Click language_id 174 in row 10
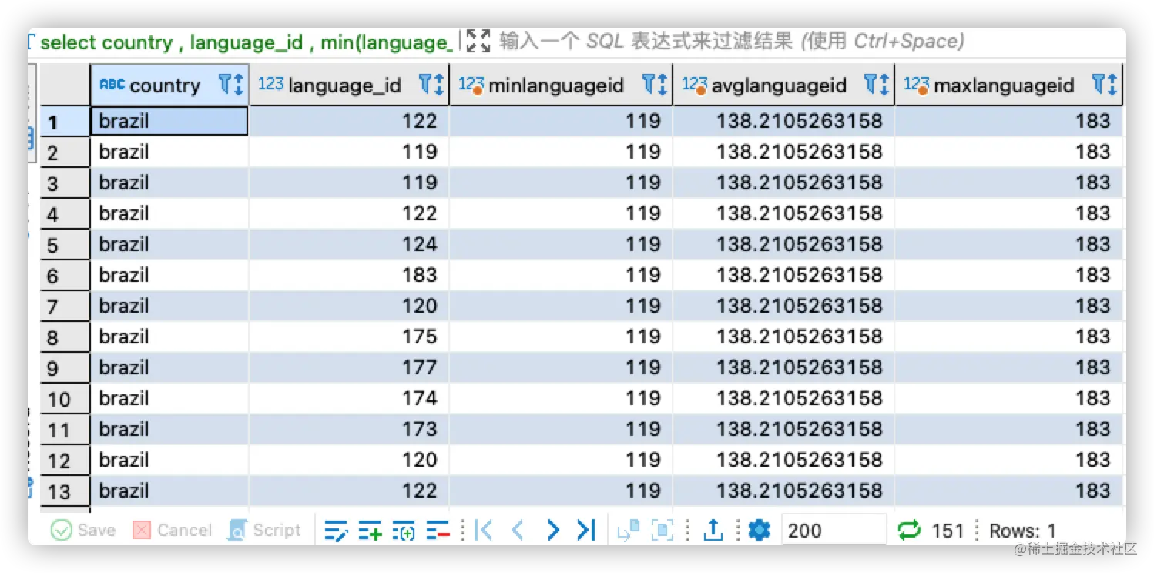 pyautogui.click(x=349, y=398)
